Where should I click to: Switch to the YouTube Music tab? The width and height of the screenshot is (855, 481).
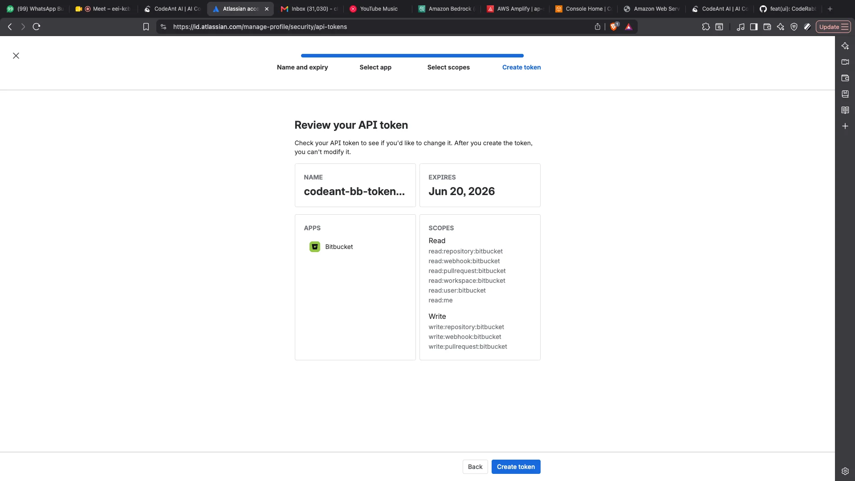pos(378,9)
